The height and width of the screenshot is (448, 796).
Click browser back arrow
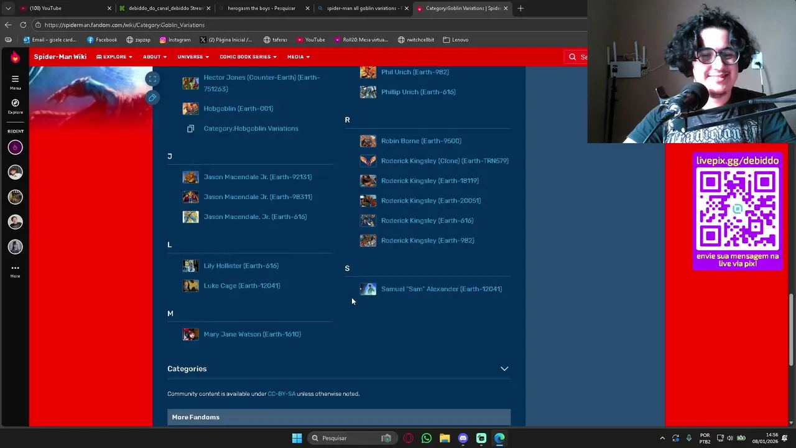click(x=7, y=25)
